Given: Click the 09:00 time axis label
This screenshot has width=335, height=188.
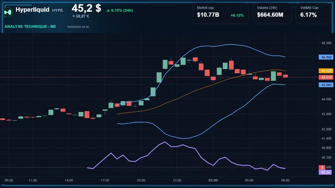Looking at the screenshot, I should point(9,180).
